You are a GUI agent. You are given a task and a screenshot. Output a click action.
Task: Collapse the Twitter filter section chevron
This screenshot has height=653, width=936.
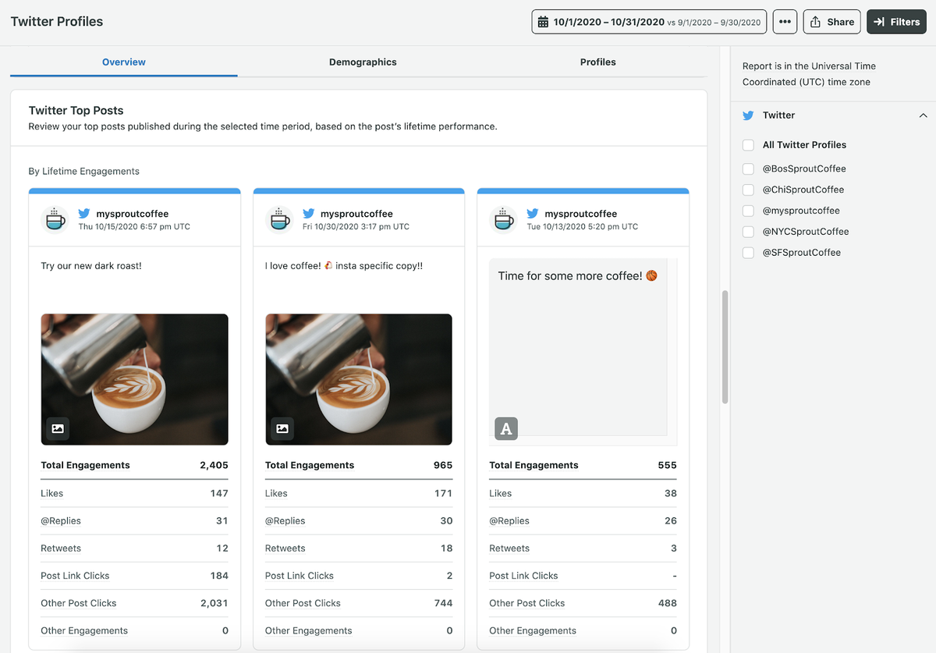click(x=924, y=115)
